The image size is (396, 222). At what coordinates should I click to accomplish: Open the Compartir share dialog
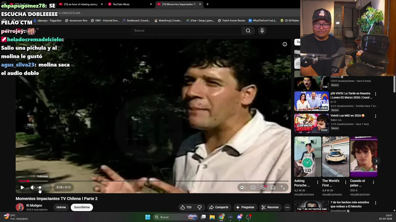click(219, 207)
